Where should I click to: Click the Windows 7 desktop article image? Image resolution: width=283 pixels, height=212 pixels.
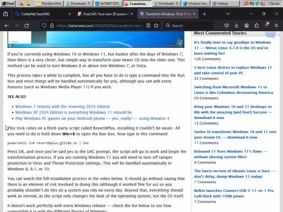[96, 39]
